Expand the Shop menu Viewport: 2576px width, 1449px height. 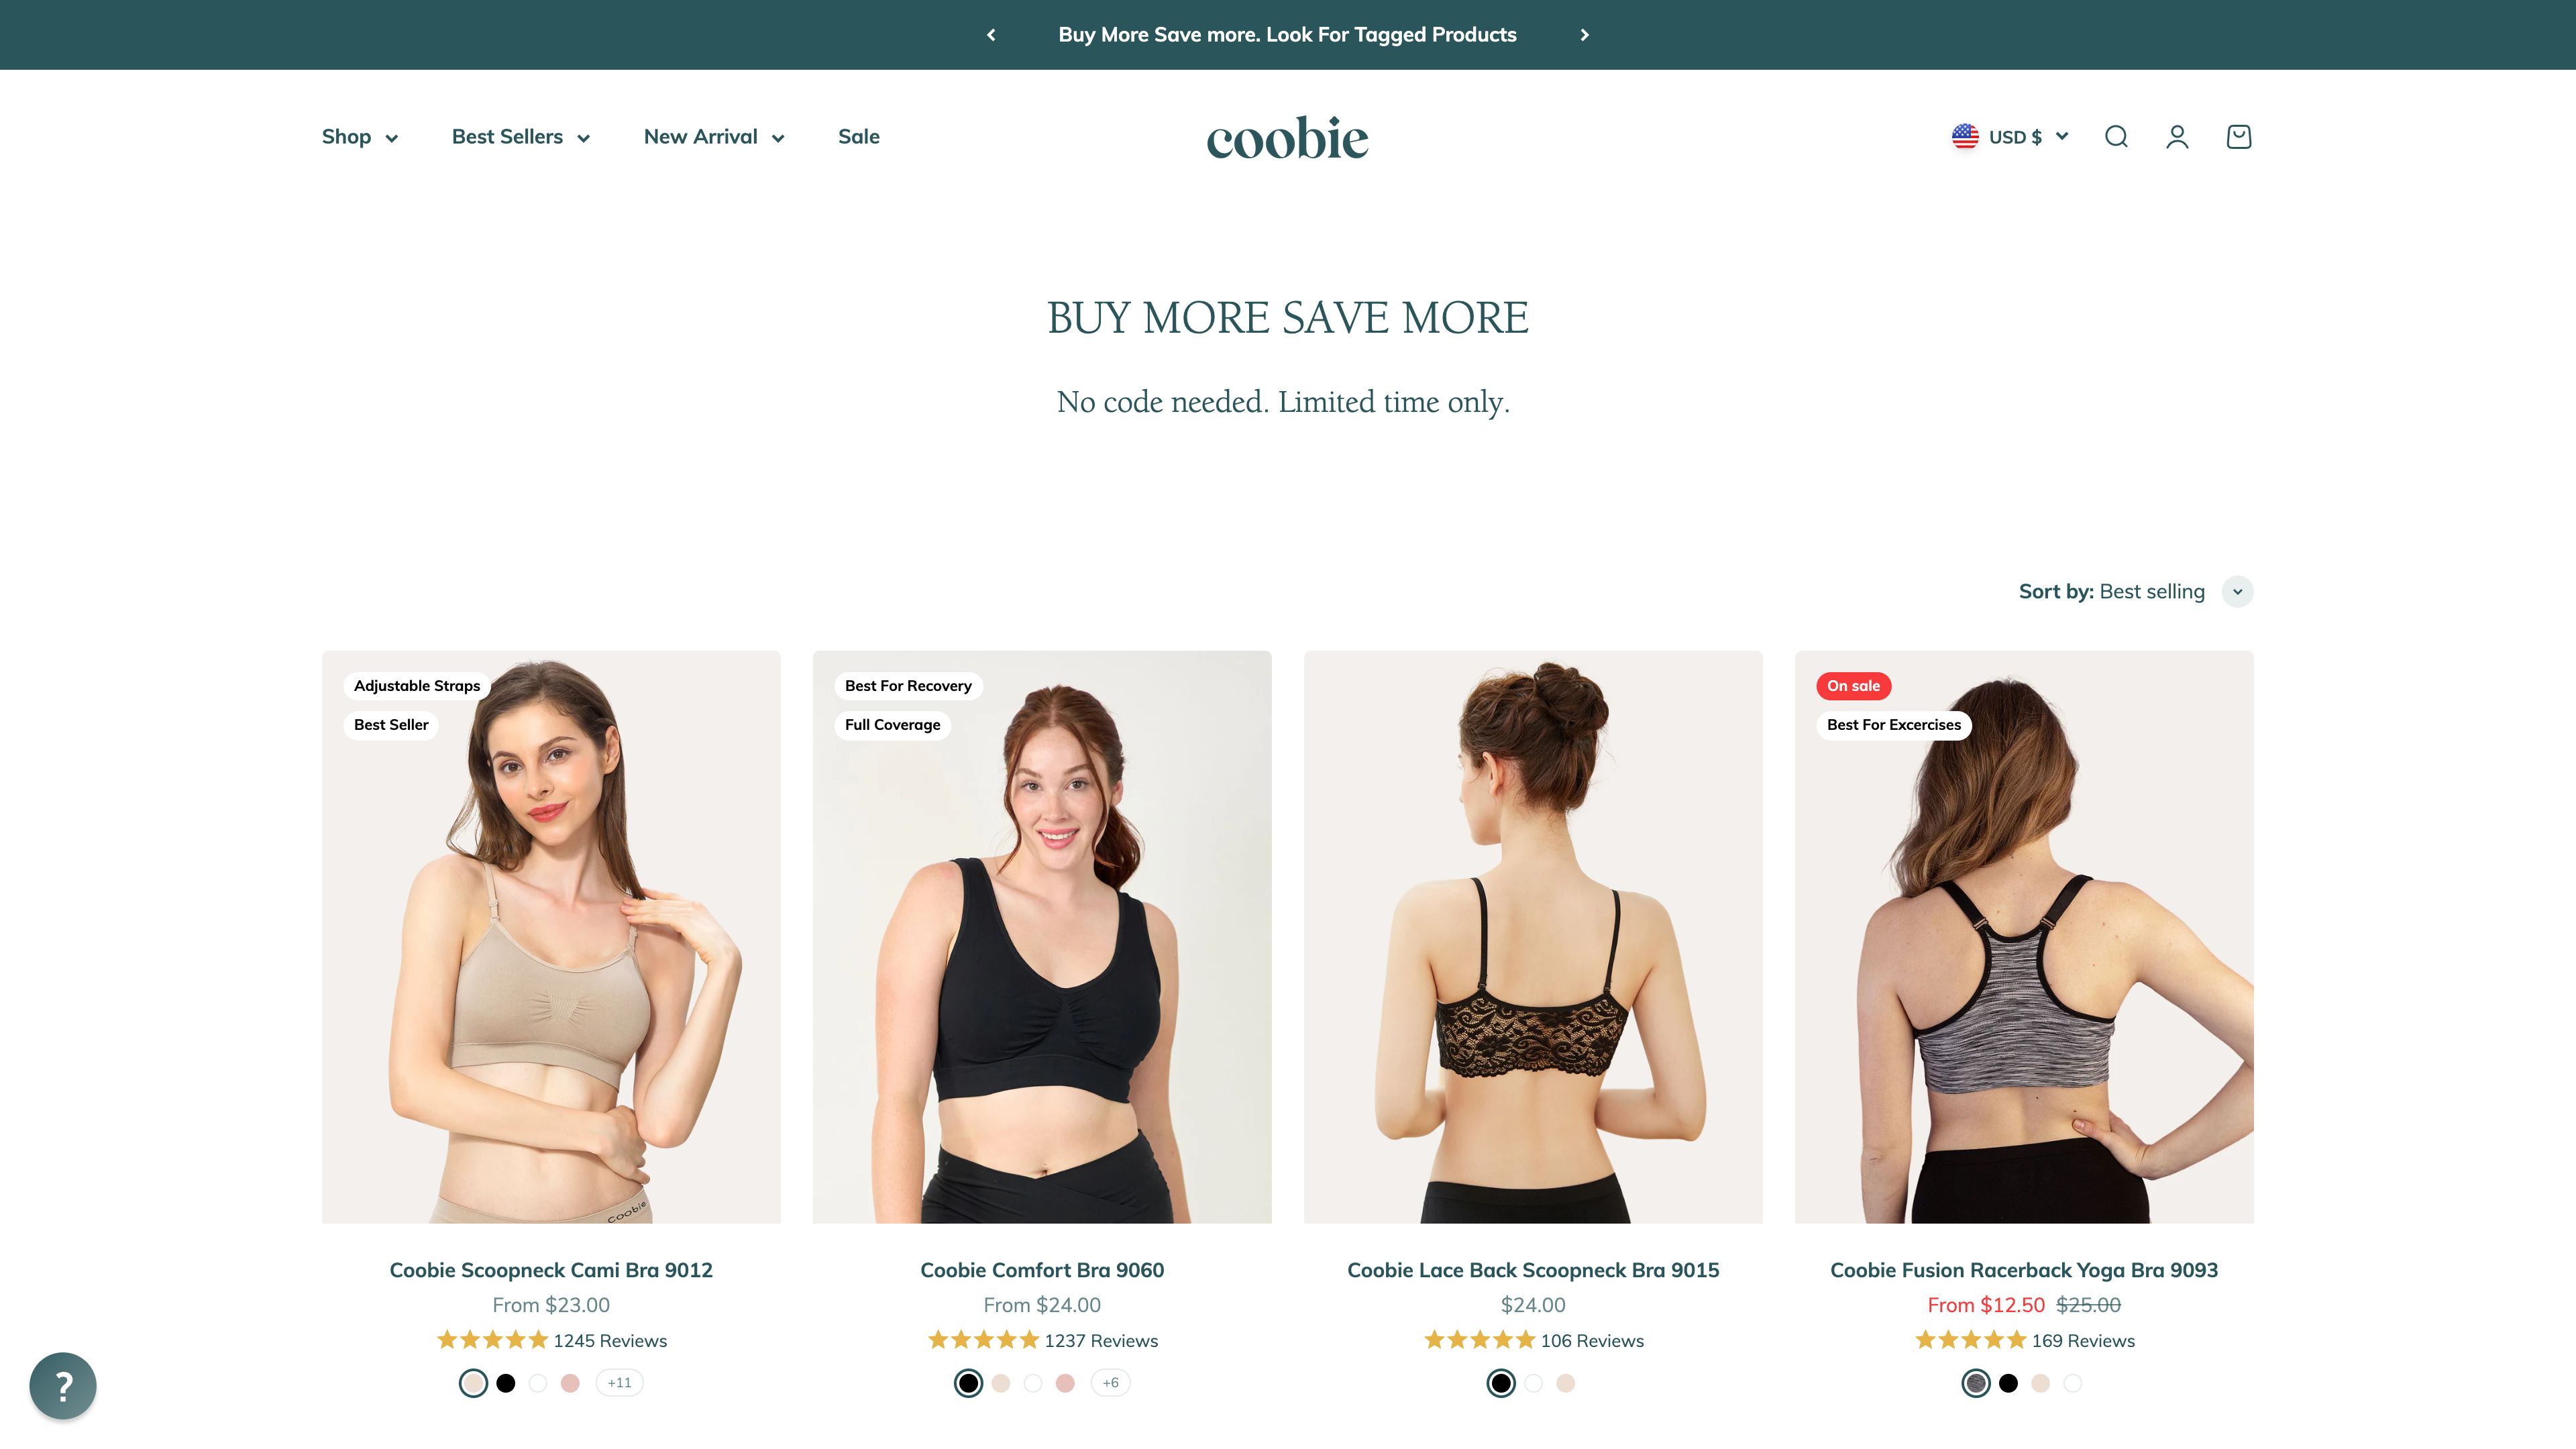coord(359,137)
